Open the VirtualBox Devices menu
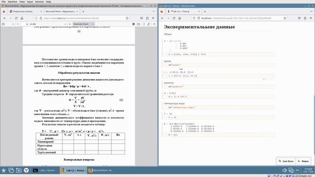Screen dimensions: 315x177 (39, 1)
